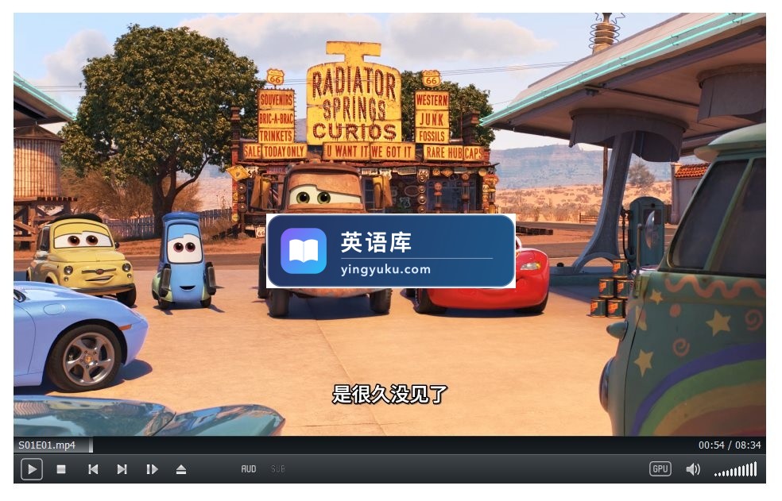
Task: Click the 00:54 / 08:34 time display
Action: [729, 445]
